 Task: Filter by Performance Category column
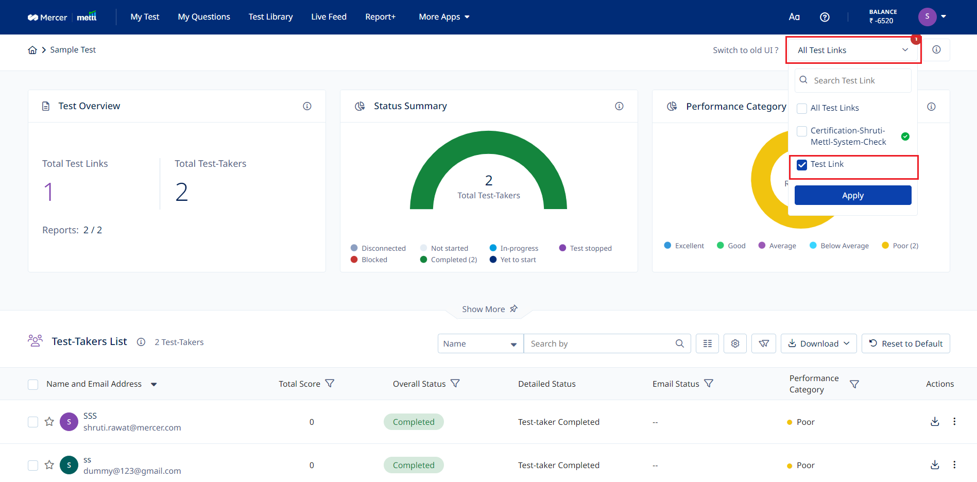coord(854,384)
